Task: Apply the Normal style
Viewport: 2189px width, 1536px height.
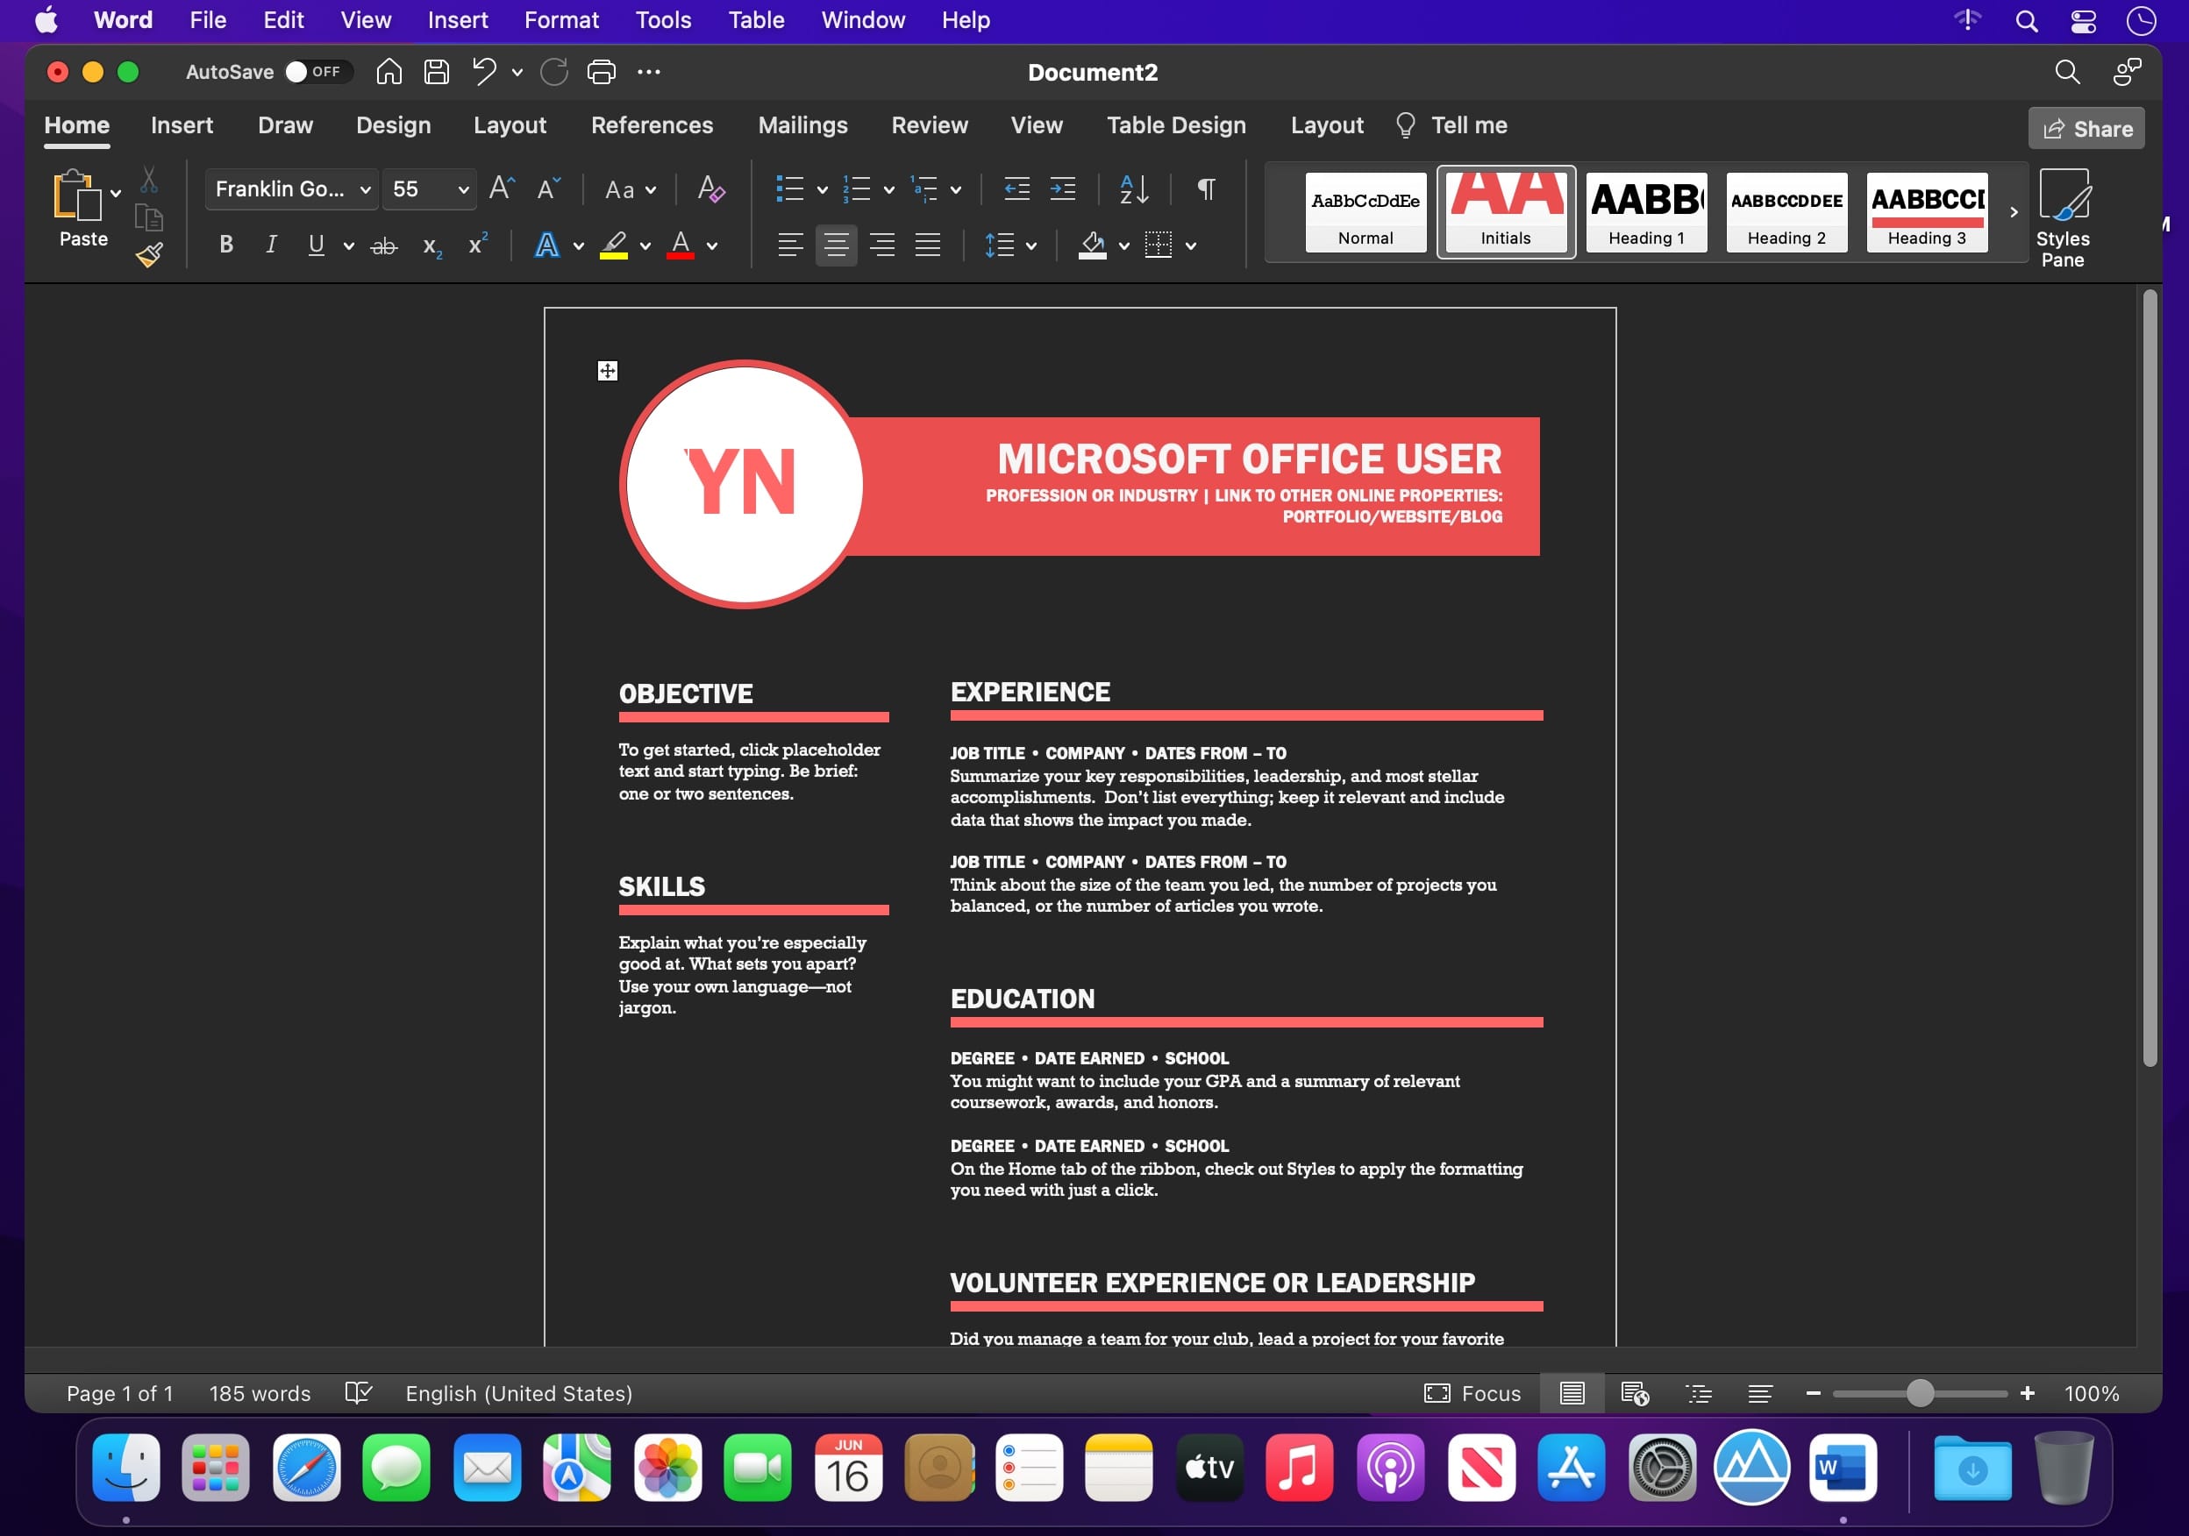Action: [x=1365, y=211]
